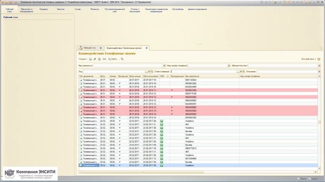Click the pencil edit icon in toolbar
This screenshot has height=182, width=325.
[x=95, y=59]
